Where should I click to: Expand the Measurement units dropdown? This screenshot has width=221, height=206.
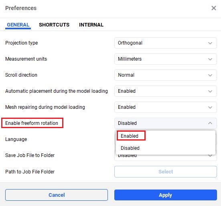click(166, 59)
